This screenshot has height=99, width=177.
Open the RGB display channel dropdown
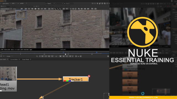[x=14, y=4]
